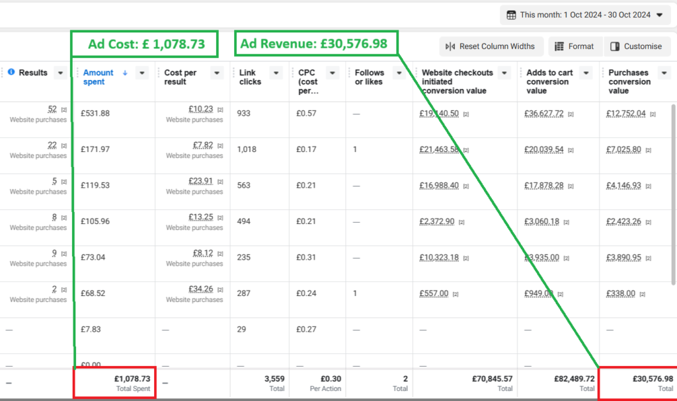This screenshot has width=677, height=401.
Task: Open the Follows or likes column dropdown
Action: pyautogui.click(x=399, y=73)
